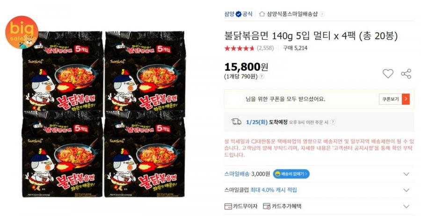The height and width of the screenshot is (216, 421).
Task: Click the delivery truck icon
Action: 236,122
